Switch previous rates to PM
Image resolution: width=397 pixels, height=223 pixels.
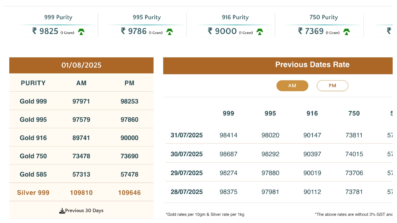(x=332, y=86)
